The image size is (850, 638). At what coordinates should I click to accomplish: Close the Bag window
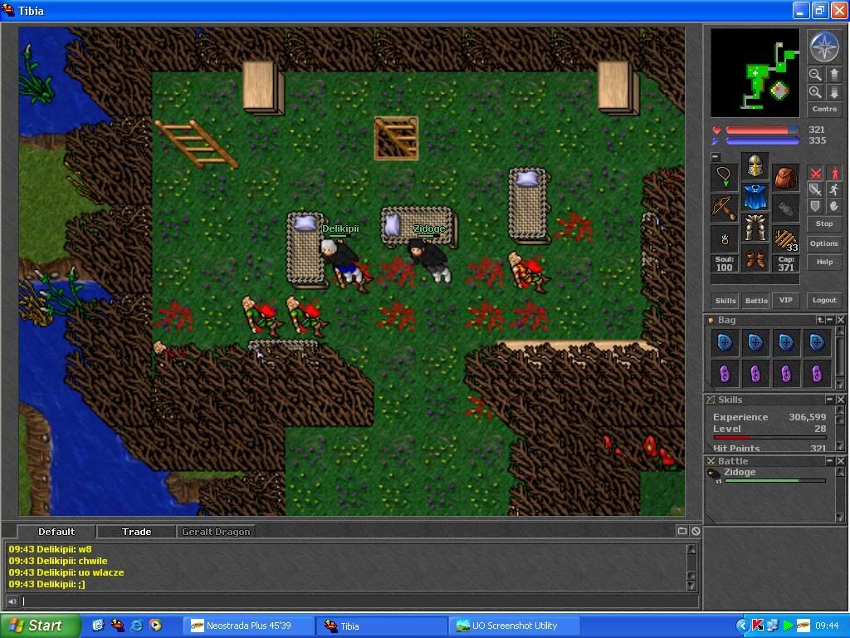point(840,320)
